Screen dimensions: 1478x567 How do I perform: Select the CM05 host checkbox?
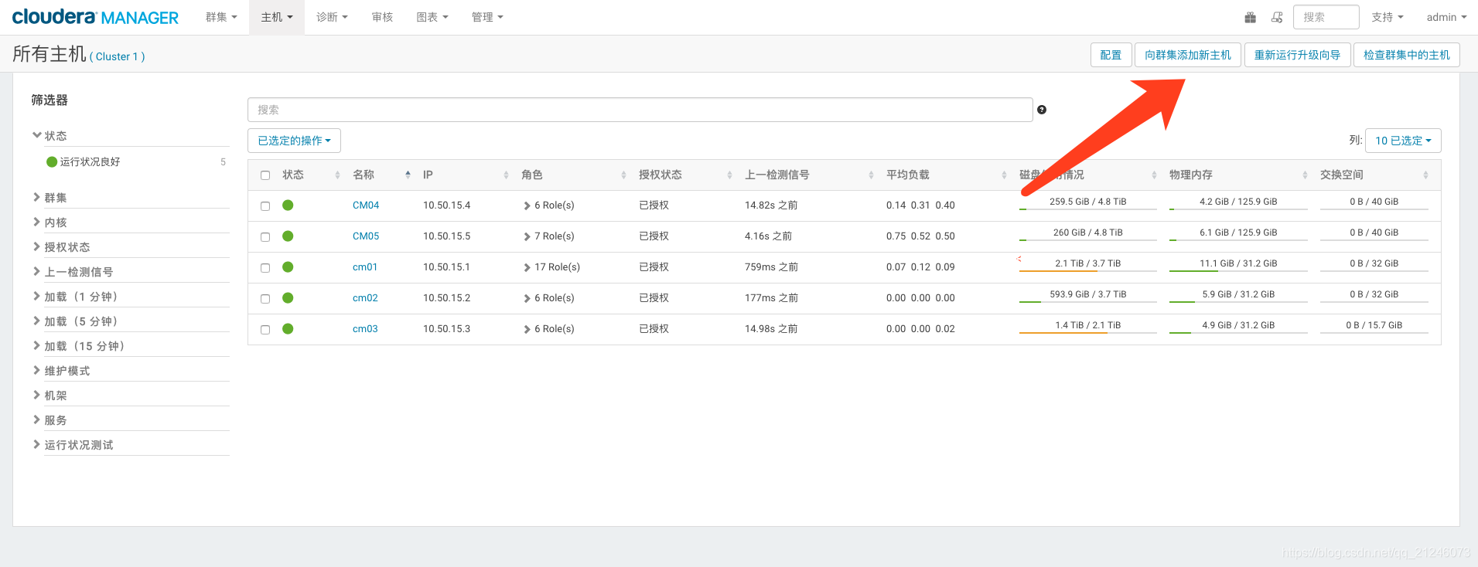click(x=265, y=237)
